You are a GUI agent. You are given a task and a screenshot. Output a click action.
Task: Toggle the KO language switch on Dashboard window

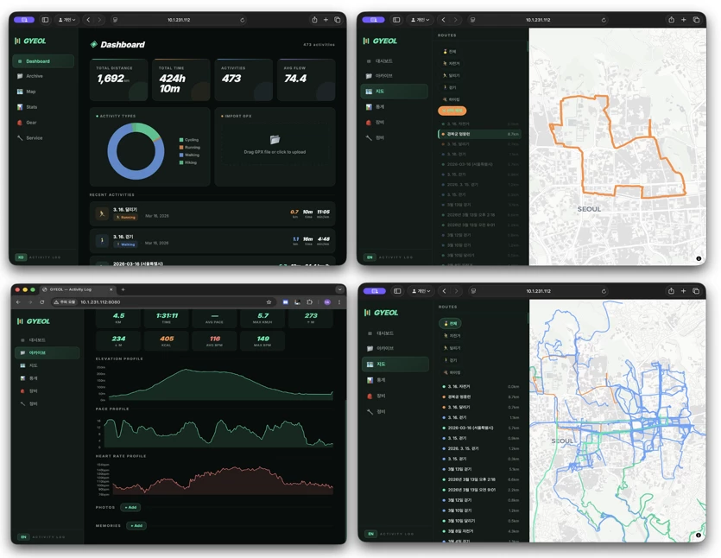tap(21, 257)
